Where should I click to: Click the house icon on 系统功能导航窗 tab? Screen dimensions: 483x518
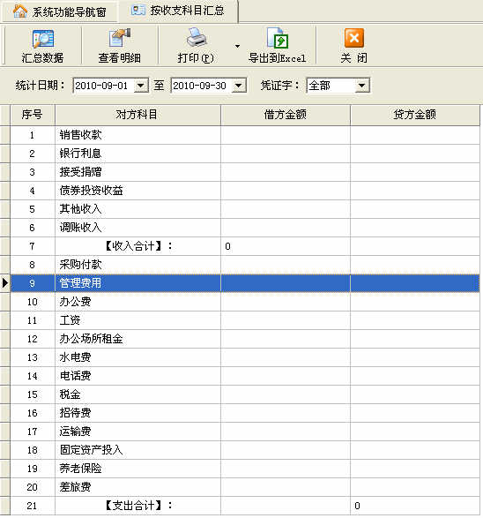click(x=20, y=11)
